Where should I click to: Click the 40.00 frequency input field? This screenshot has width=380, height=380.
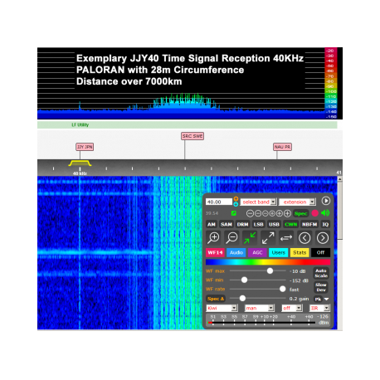click(219, 202)
